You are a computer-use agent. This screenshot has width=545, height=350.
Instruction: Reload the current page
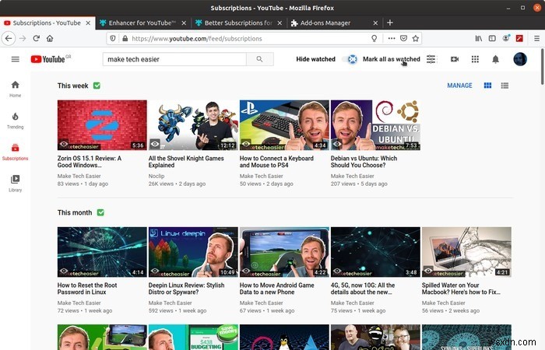pos(36,38)
